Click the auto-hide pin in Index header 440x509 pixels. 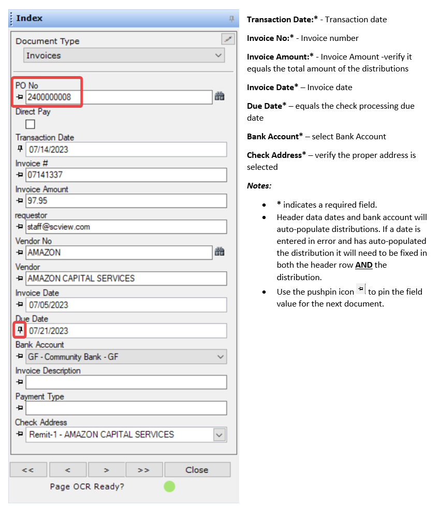pos(231,19)
